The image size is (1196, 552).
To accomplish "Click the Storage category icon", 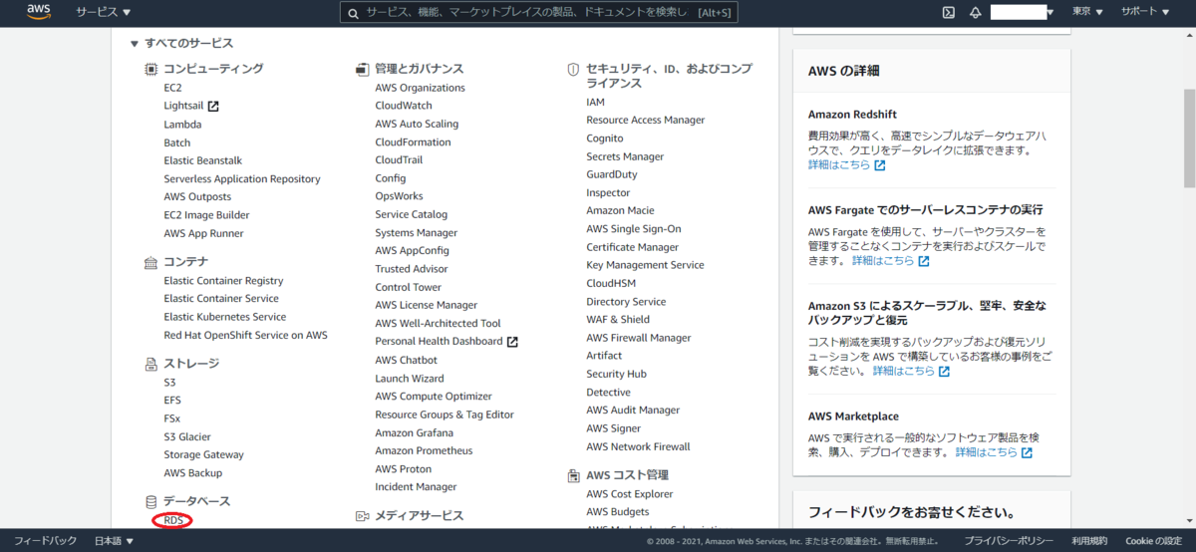I will [150, 364].
